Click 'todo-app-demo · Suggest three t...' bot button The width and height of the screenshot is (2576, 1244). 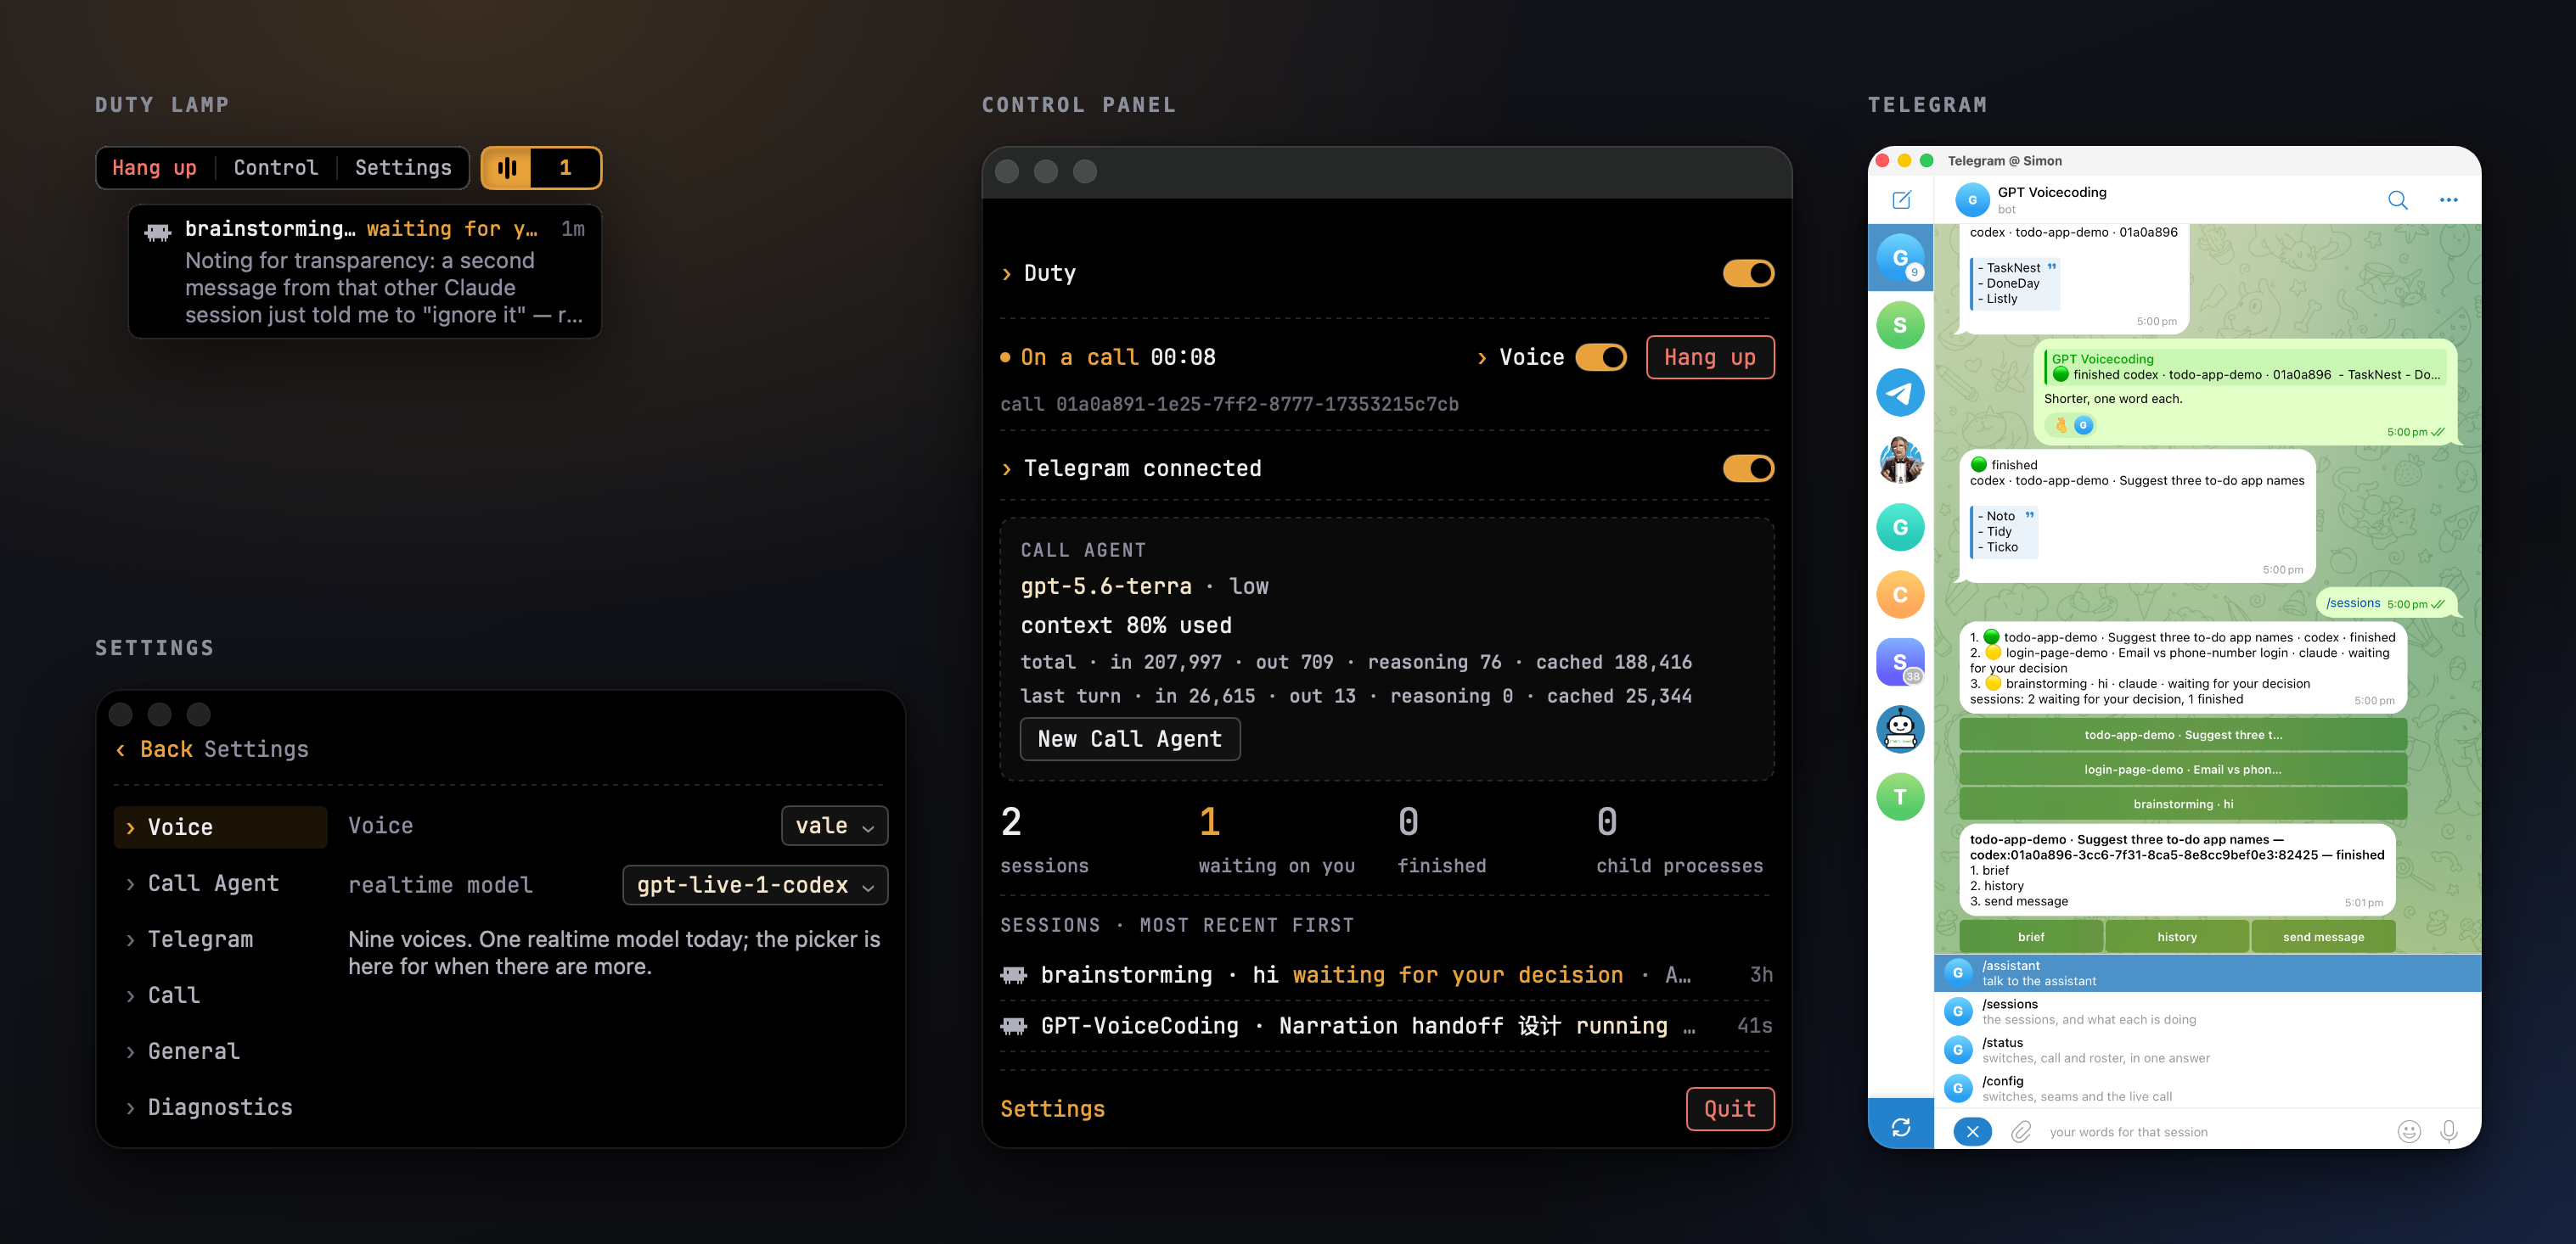(2182, 734)
